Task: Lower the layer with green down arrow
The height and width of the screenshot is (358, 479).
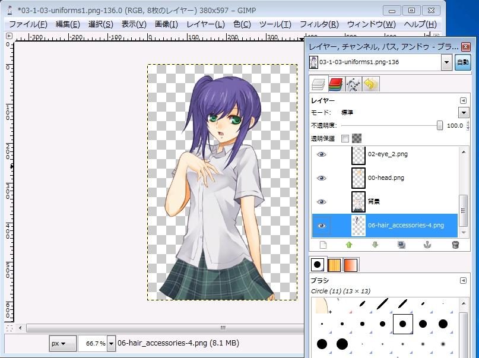Action: tap(375, 245)
